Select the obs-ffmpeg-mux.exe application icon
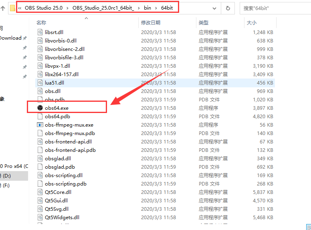Screen dimensions: 311x230 pyautogui.click(x=40, y=125)
